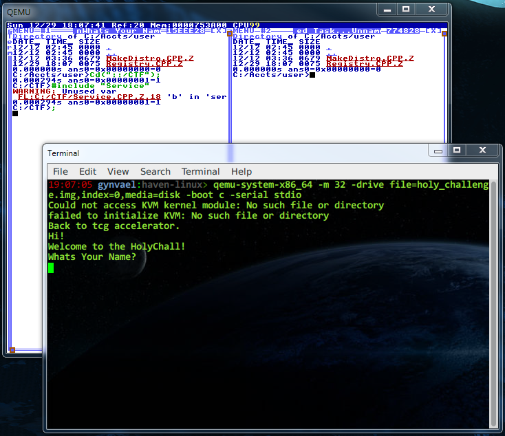Viewport: 505px width, 436px height.
Task: Click the Cd("::/CTF"); command text
Action: click(x=125, y=75)
